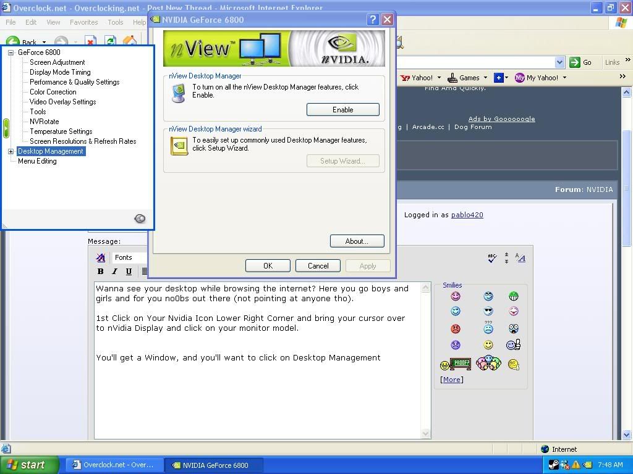Insert the shocked wide-eyed smiley

pos(514,328)
